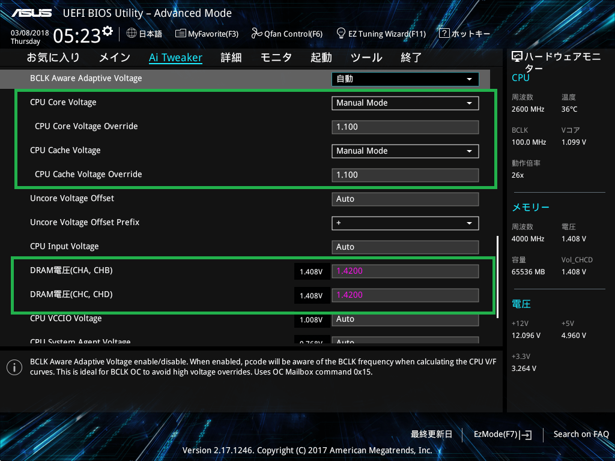This screenshot has height=461, width=615.
Task: Open BCLK Aware Adaptive Voltage dropdown
Action: (405, 79)
